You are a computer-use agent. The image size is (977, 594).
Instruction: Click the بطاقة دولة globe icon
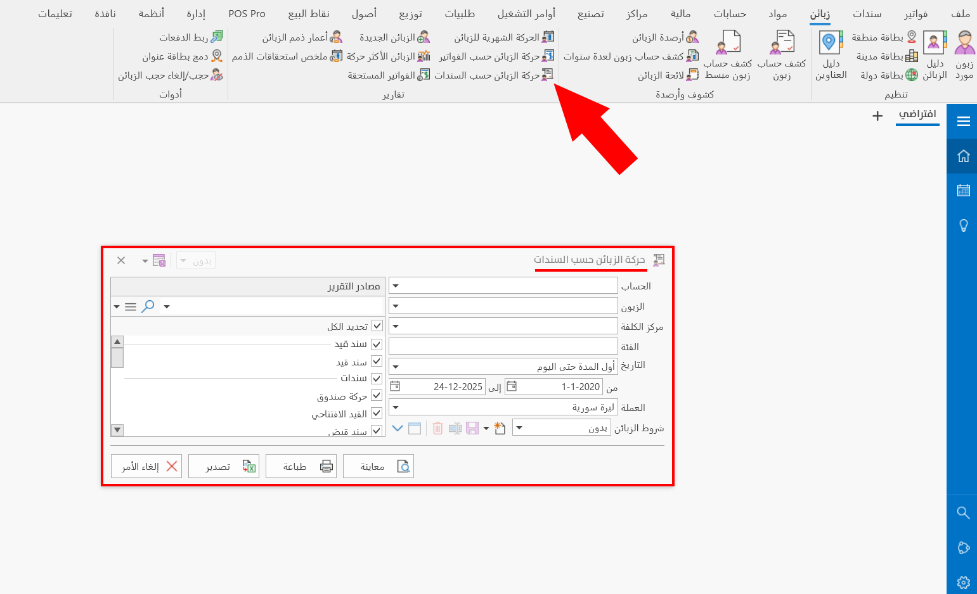pos(910,74)
